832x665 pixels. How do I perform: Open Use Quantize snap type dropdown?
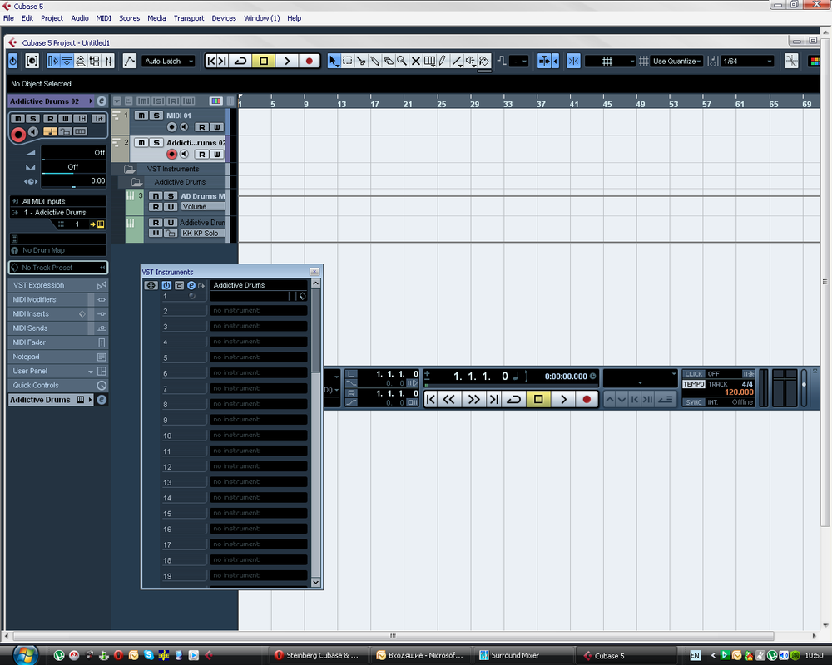pos(676,61)
